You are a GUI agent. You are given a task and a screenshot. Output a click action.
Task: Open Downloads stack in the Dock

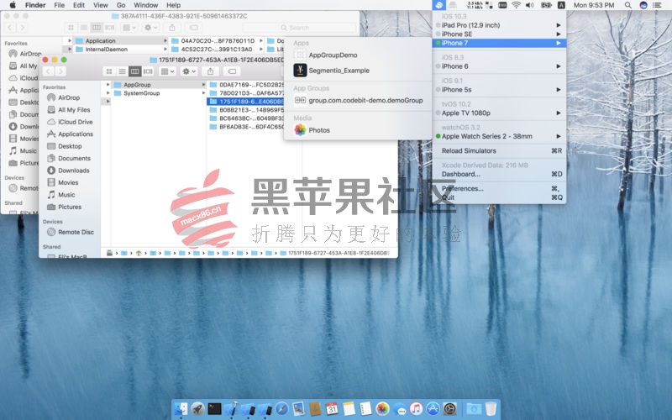point(474,408)
